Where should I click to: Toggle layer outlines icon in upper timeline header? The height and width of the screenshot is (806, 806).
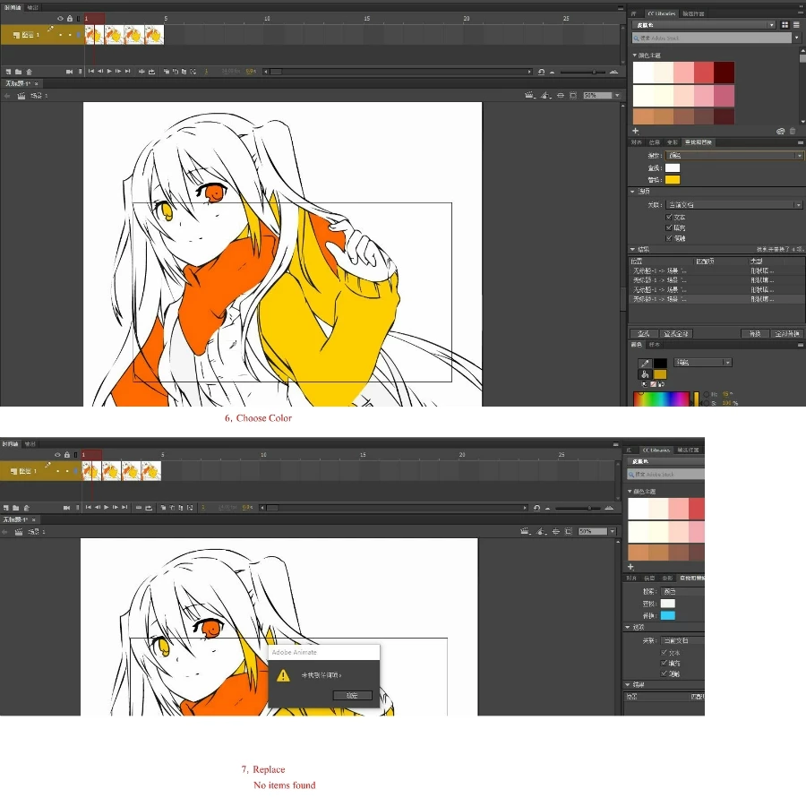pos(78,19)
